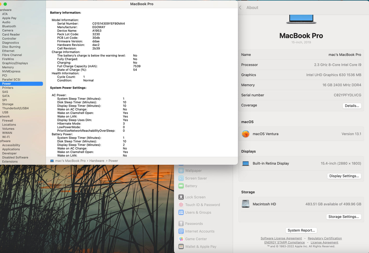The height and width of the screenshot is (253, 369).
Task: Click the Screen Saver icon
Action: (x=181, y=178)
